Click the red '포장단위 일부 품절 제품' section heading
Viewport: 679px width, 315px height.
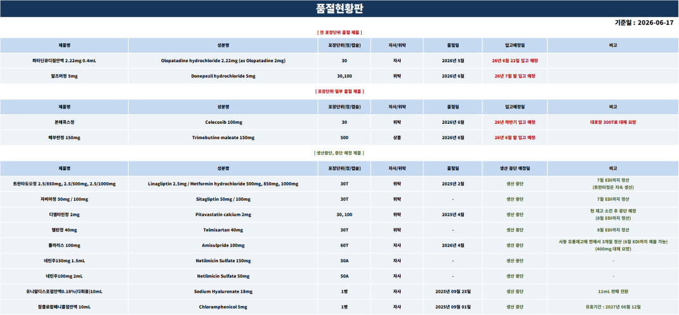[339, 91]
